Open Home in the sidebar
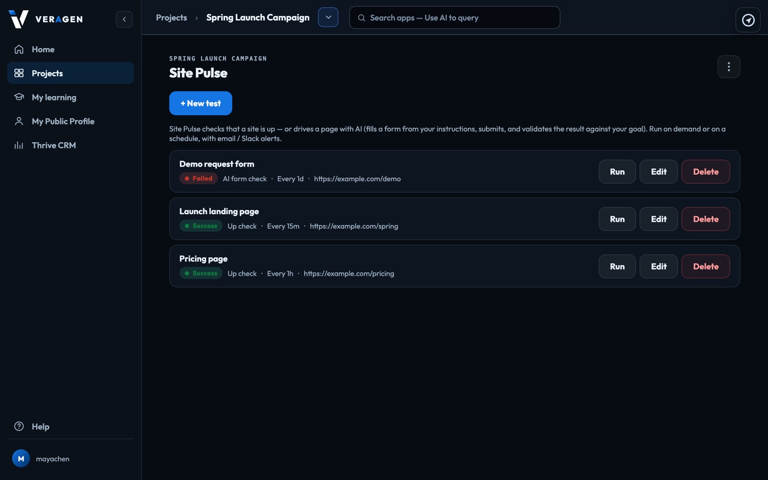The height and width of the screenshot is (480, 768). [71, 49]
